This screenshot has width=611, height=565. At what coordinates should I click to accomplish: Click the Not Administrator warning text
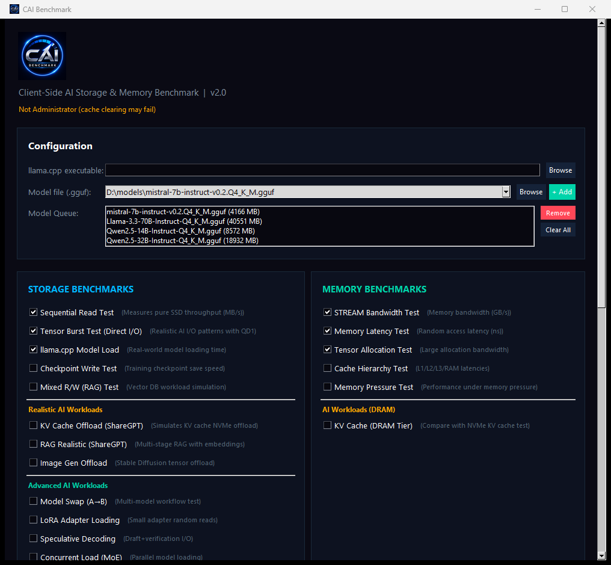click(87, 110)
